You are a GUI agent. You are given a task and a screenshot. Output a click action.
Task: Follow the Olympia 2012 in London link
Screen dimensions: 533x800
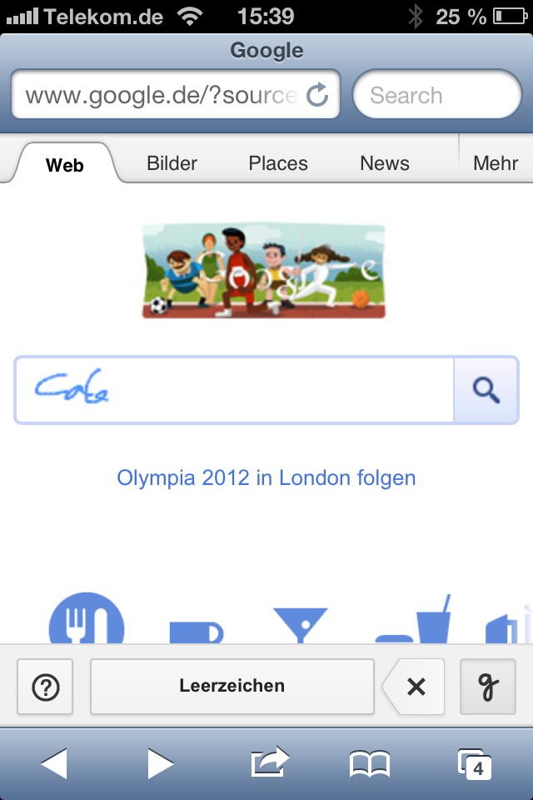pyautogui.click(x=266, y=478)
